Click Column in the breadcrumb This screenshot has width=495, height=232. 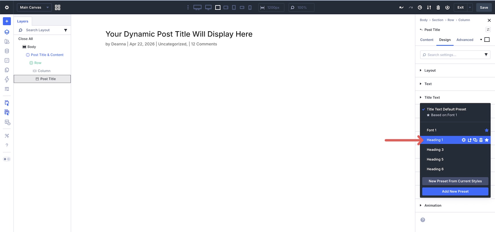[464, 20]
